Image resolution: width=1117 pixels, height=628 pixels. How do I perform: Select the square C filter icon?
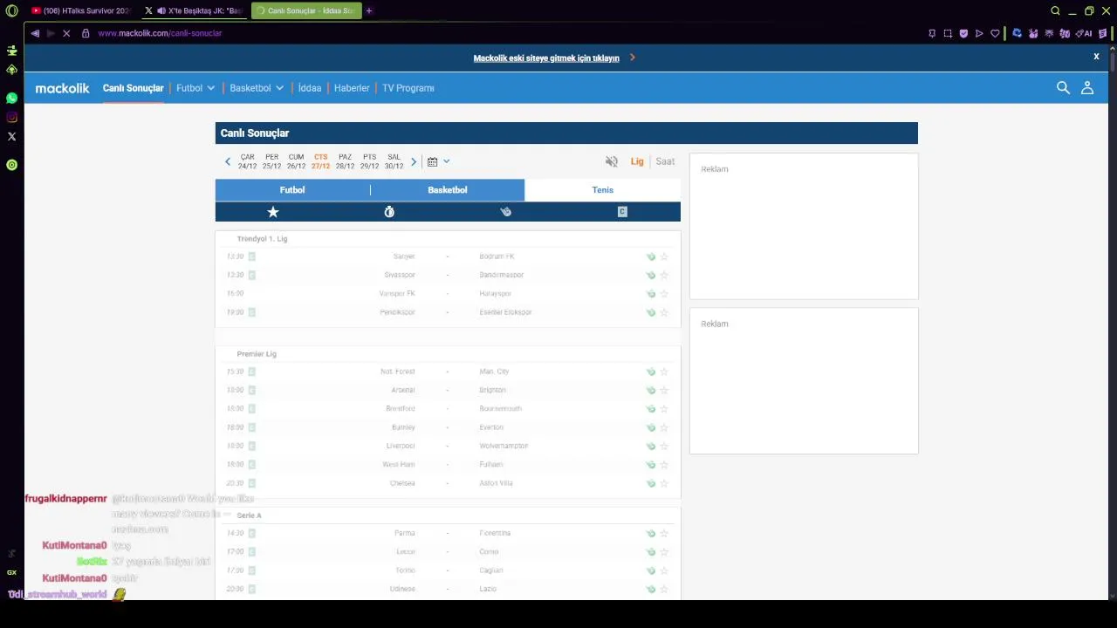[622, 212]
